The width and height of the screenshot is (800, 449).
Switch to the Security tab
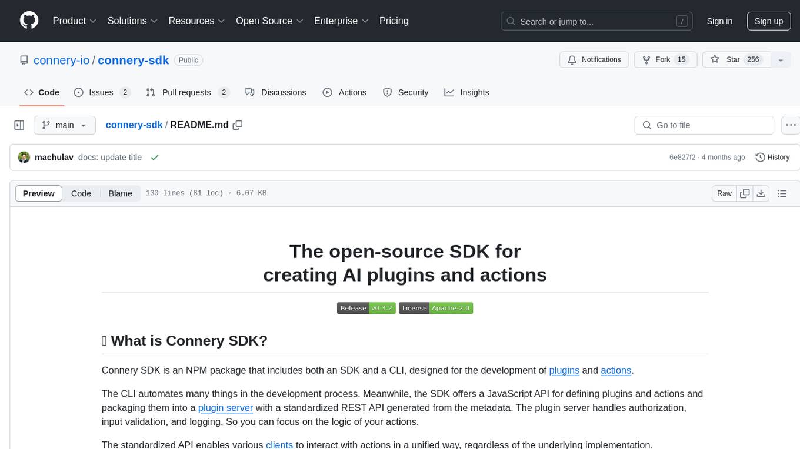coord(406,92)
